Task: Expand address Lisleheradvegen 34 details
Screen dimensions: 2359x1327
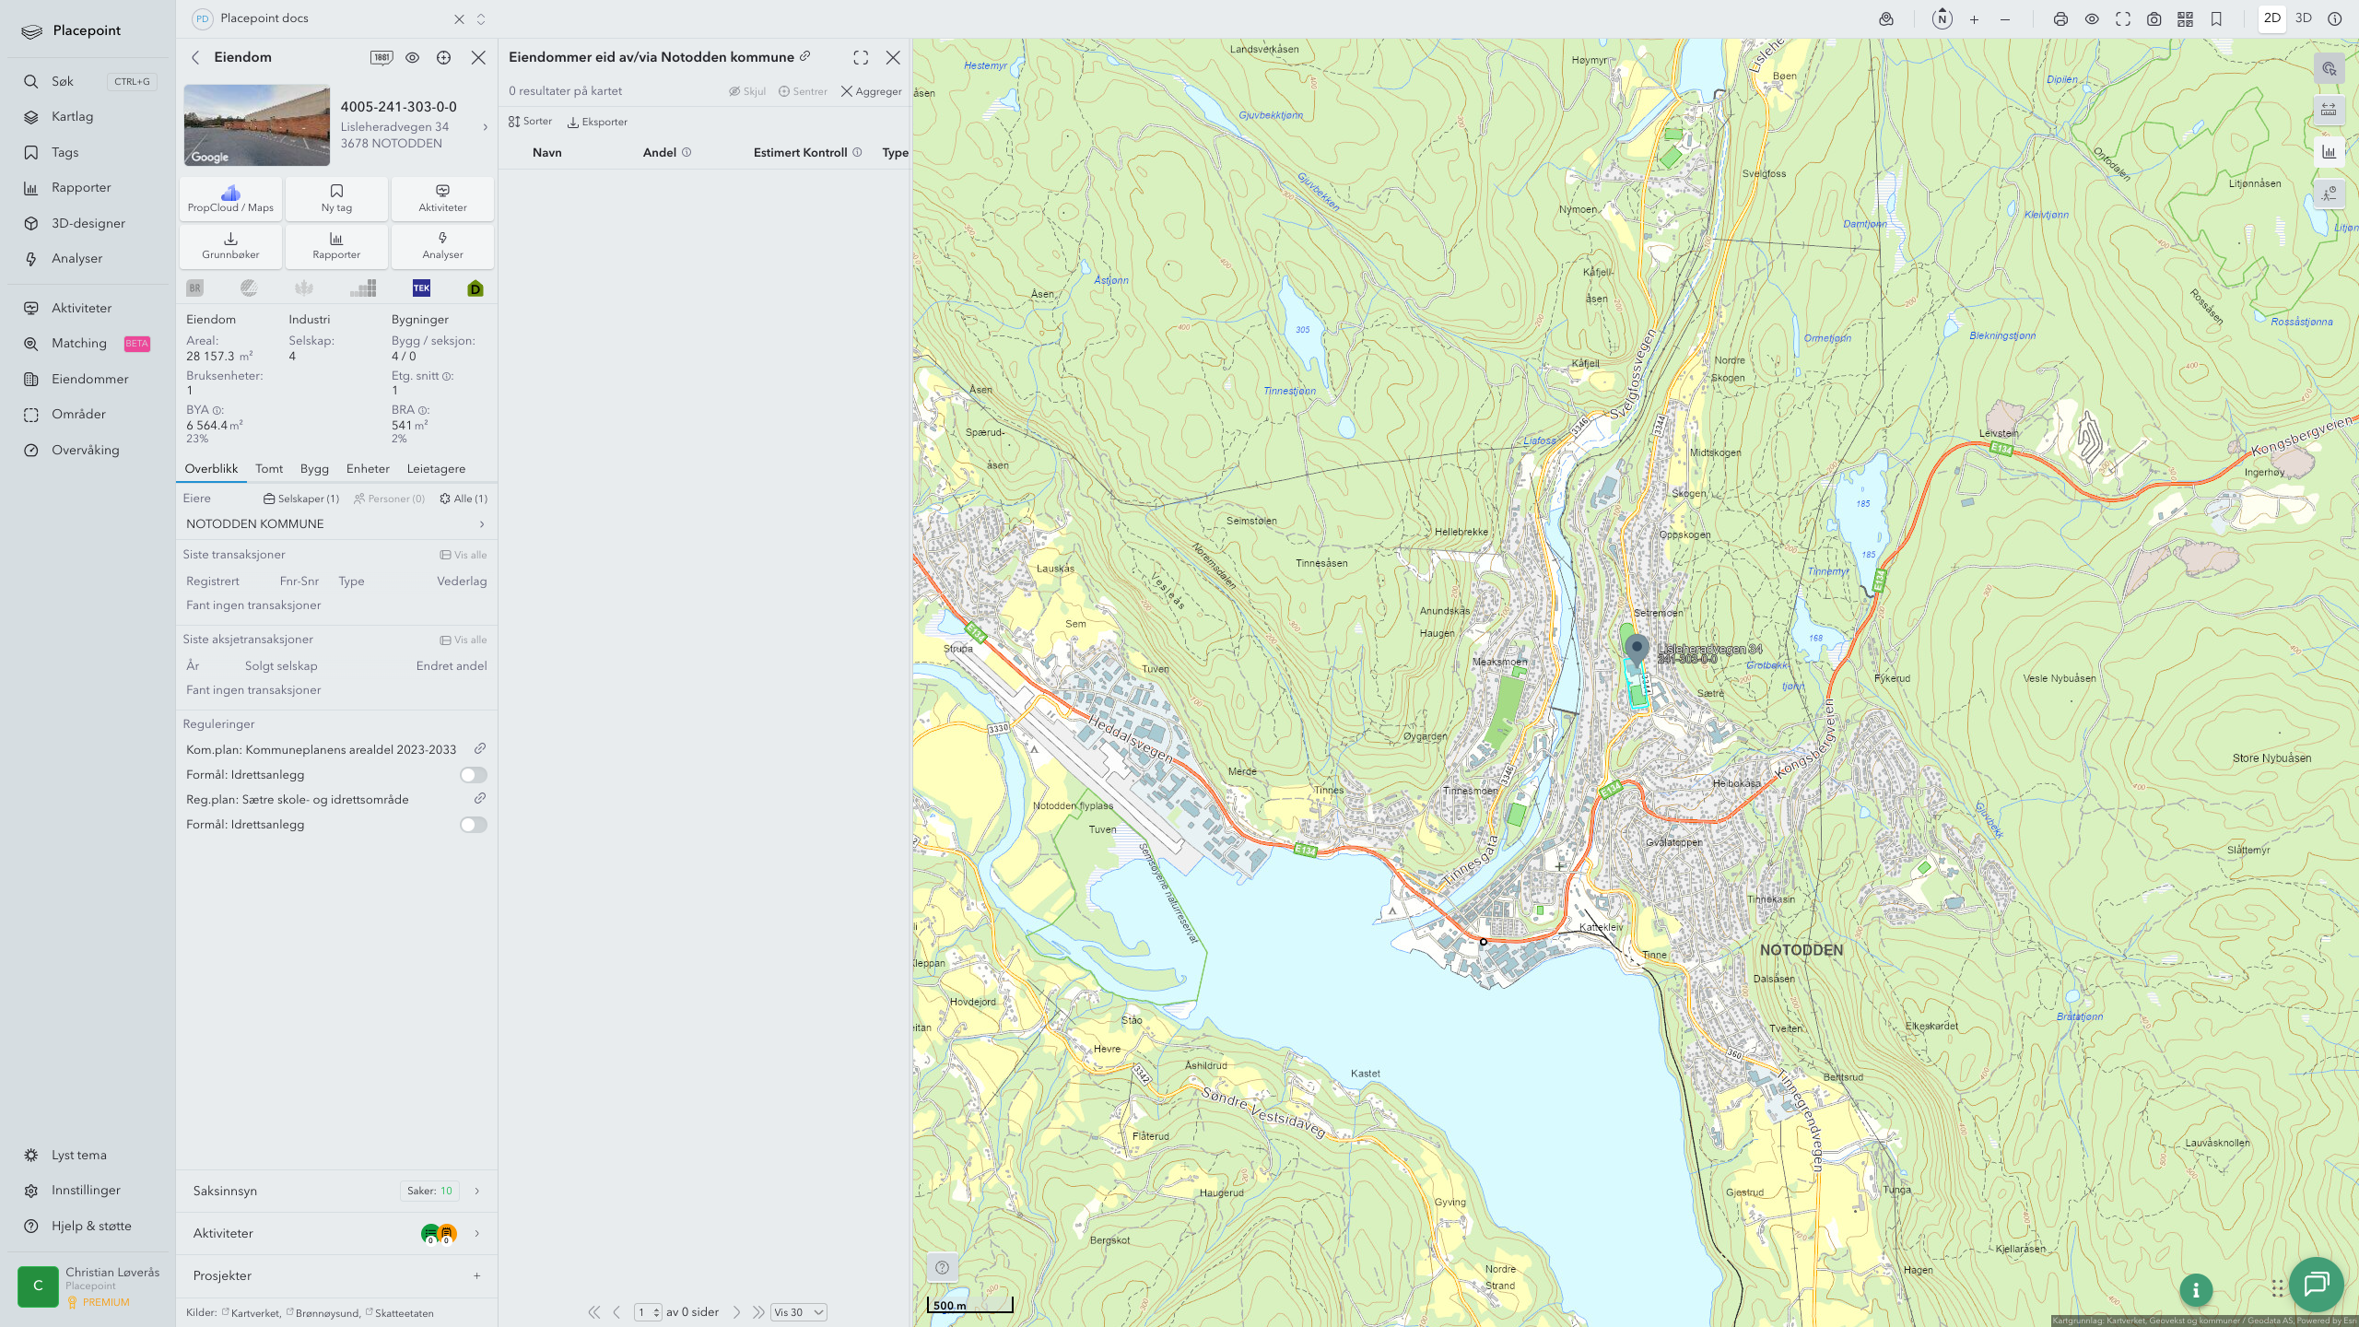Action: tap(486, 127)
